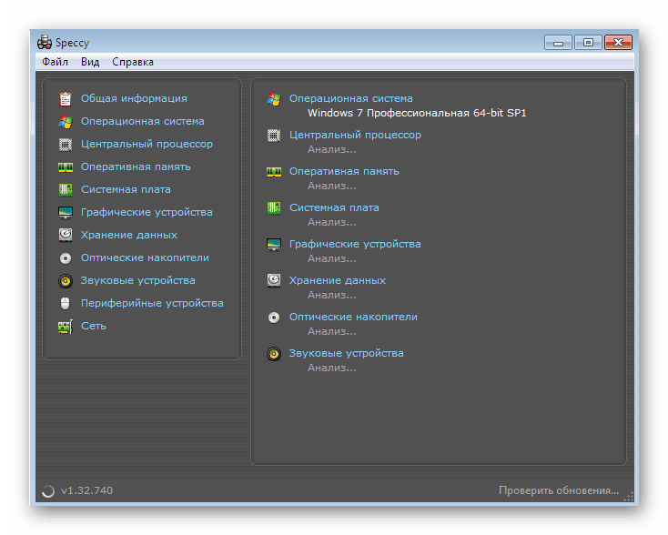This screenshot has width=668, height=535.
Task: Open sidebar Оперативная память section
Action: 136,167
